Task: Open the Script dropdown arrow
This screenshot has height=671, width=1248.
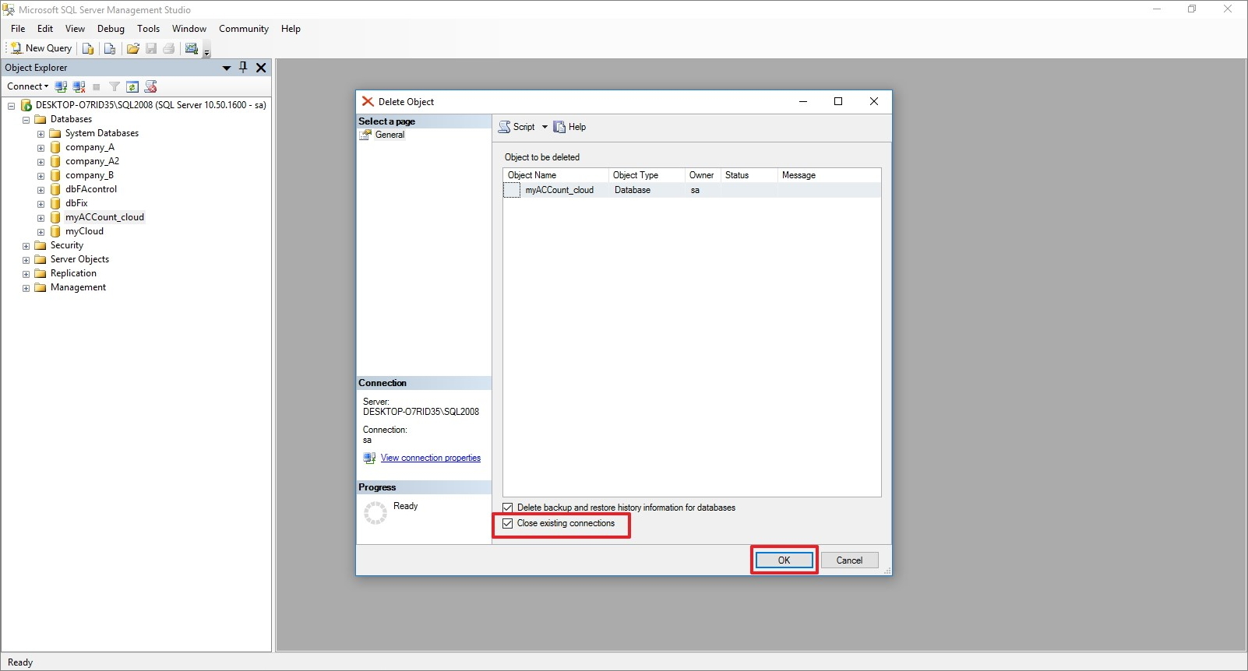Action: (545, 127)
